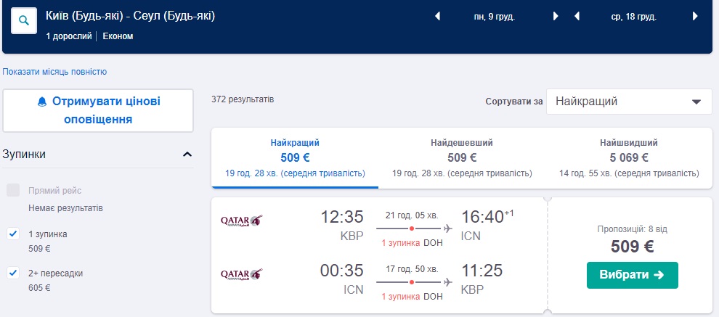The width and height of the screenshot is (719, 317).
Task: Uncheck the "1 зупинка" filter
Action: (13, 234)
